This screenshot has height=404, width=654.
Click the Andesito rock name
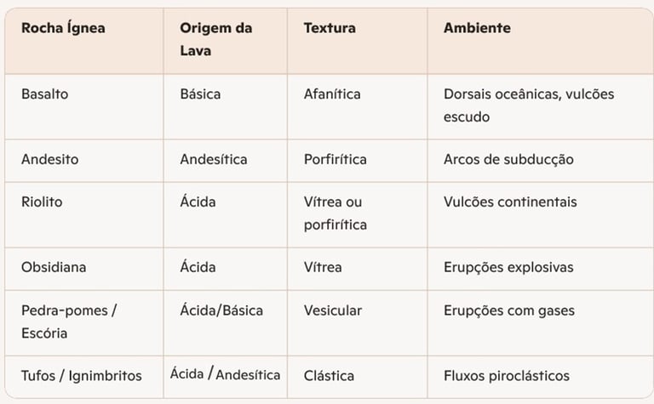49,160
